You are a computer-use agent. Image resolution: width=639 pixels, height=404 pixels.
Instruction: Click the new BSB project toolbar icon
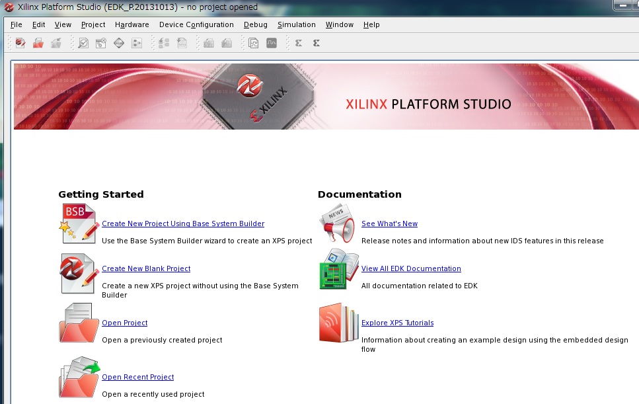pos(20,43)
